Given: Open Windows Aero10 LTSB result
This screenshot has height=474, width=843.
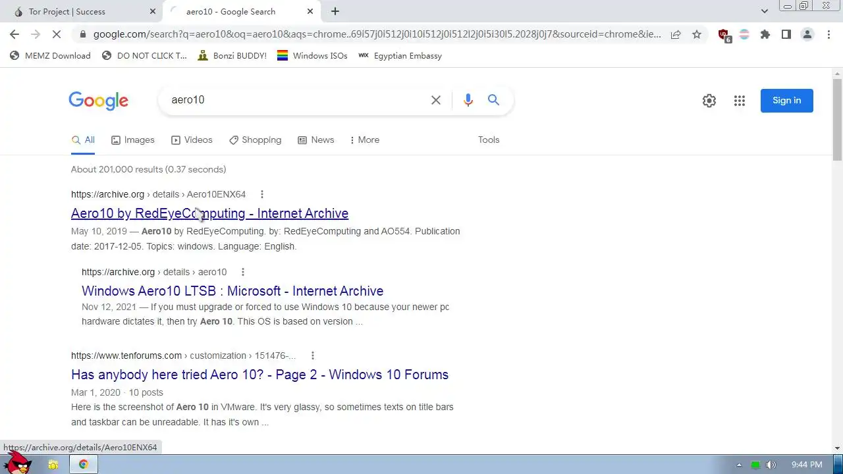Looking at the screenshot, I should [x=232, y=291].
